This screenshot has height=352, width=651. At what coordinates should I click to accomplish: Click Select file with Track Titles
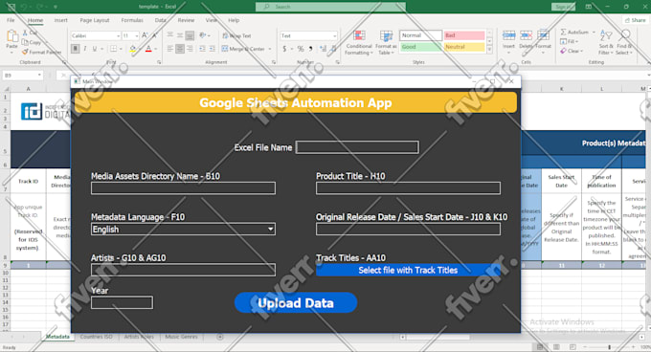pos(408,270)
